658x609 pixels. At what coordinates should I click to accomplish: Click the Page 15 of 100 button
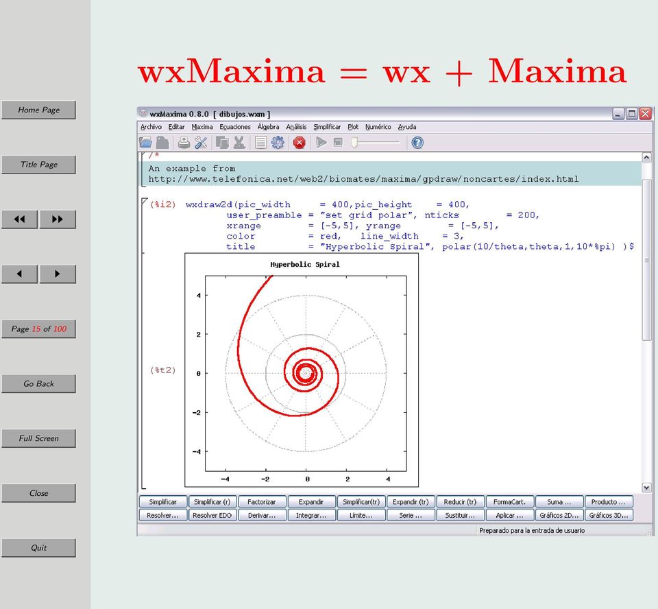(38, 329)
